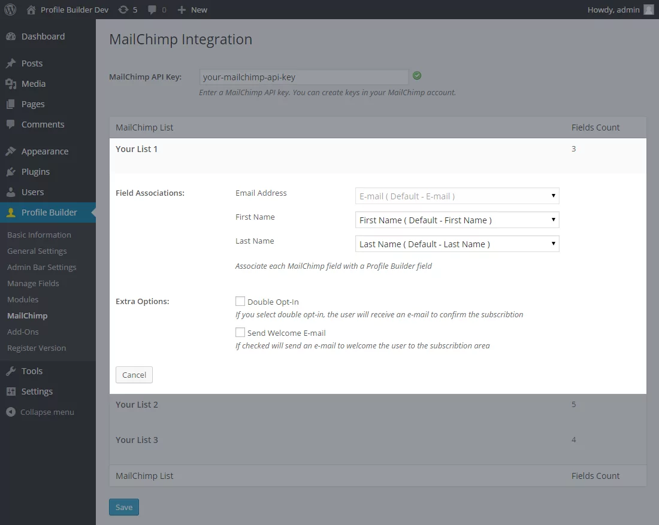Open the Last Name field association dropdown
Viewport: 659px width, 525px height.
point(457,244)
